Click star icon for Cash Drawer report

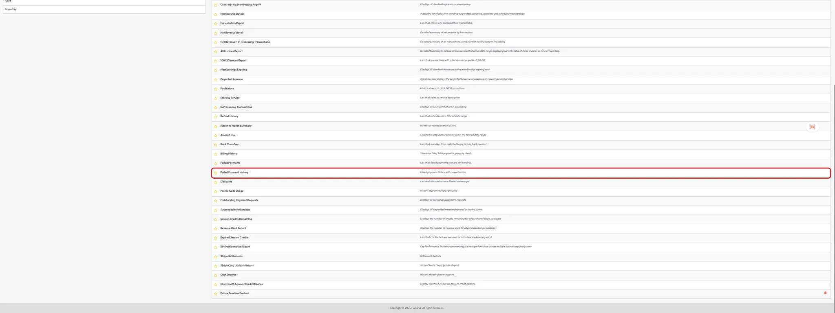click(x=216, y=275)
